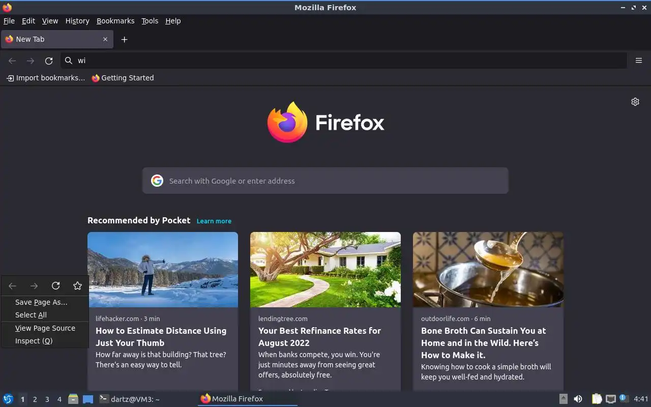Close the New Tab tab

click(x=105, y=39)
